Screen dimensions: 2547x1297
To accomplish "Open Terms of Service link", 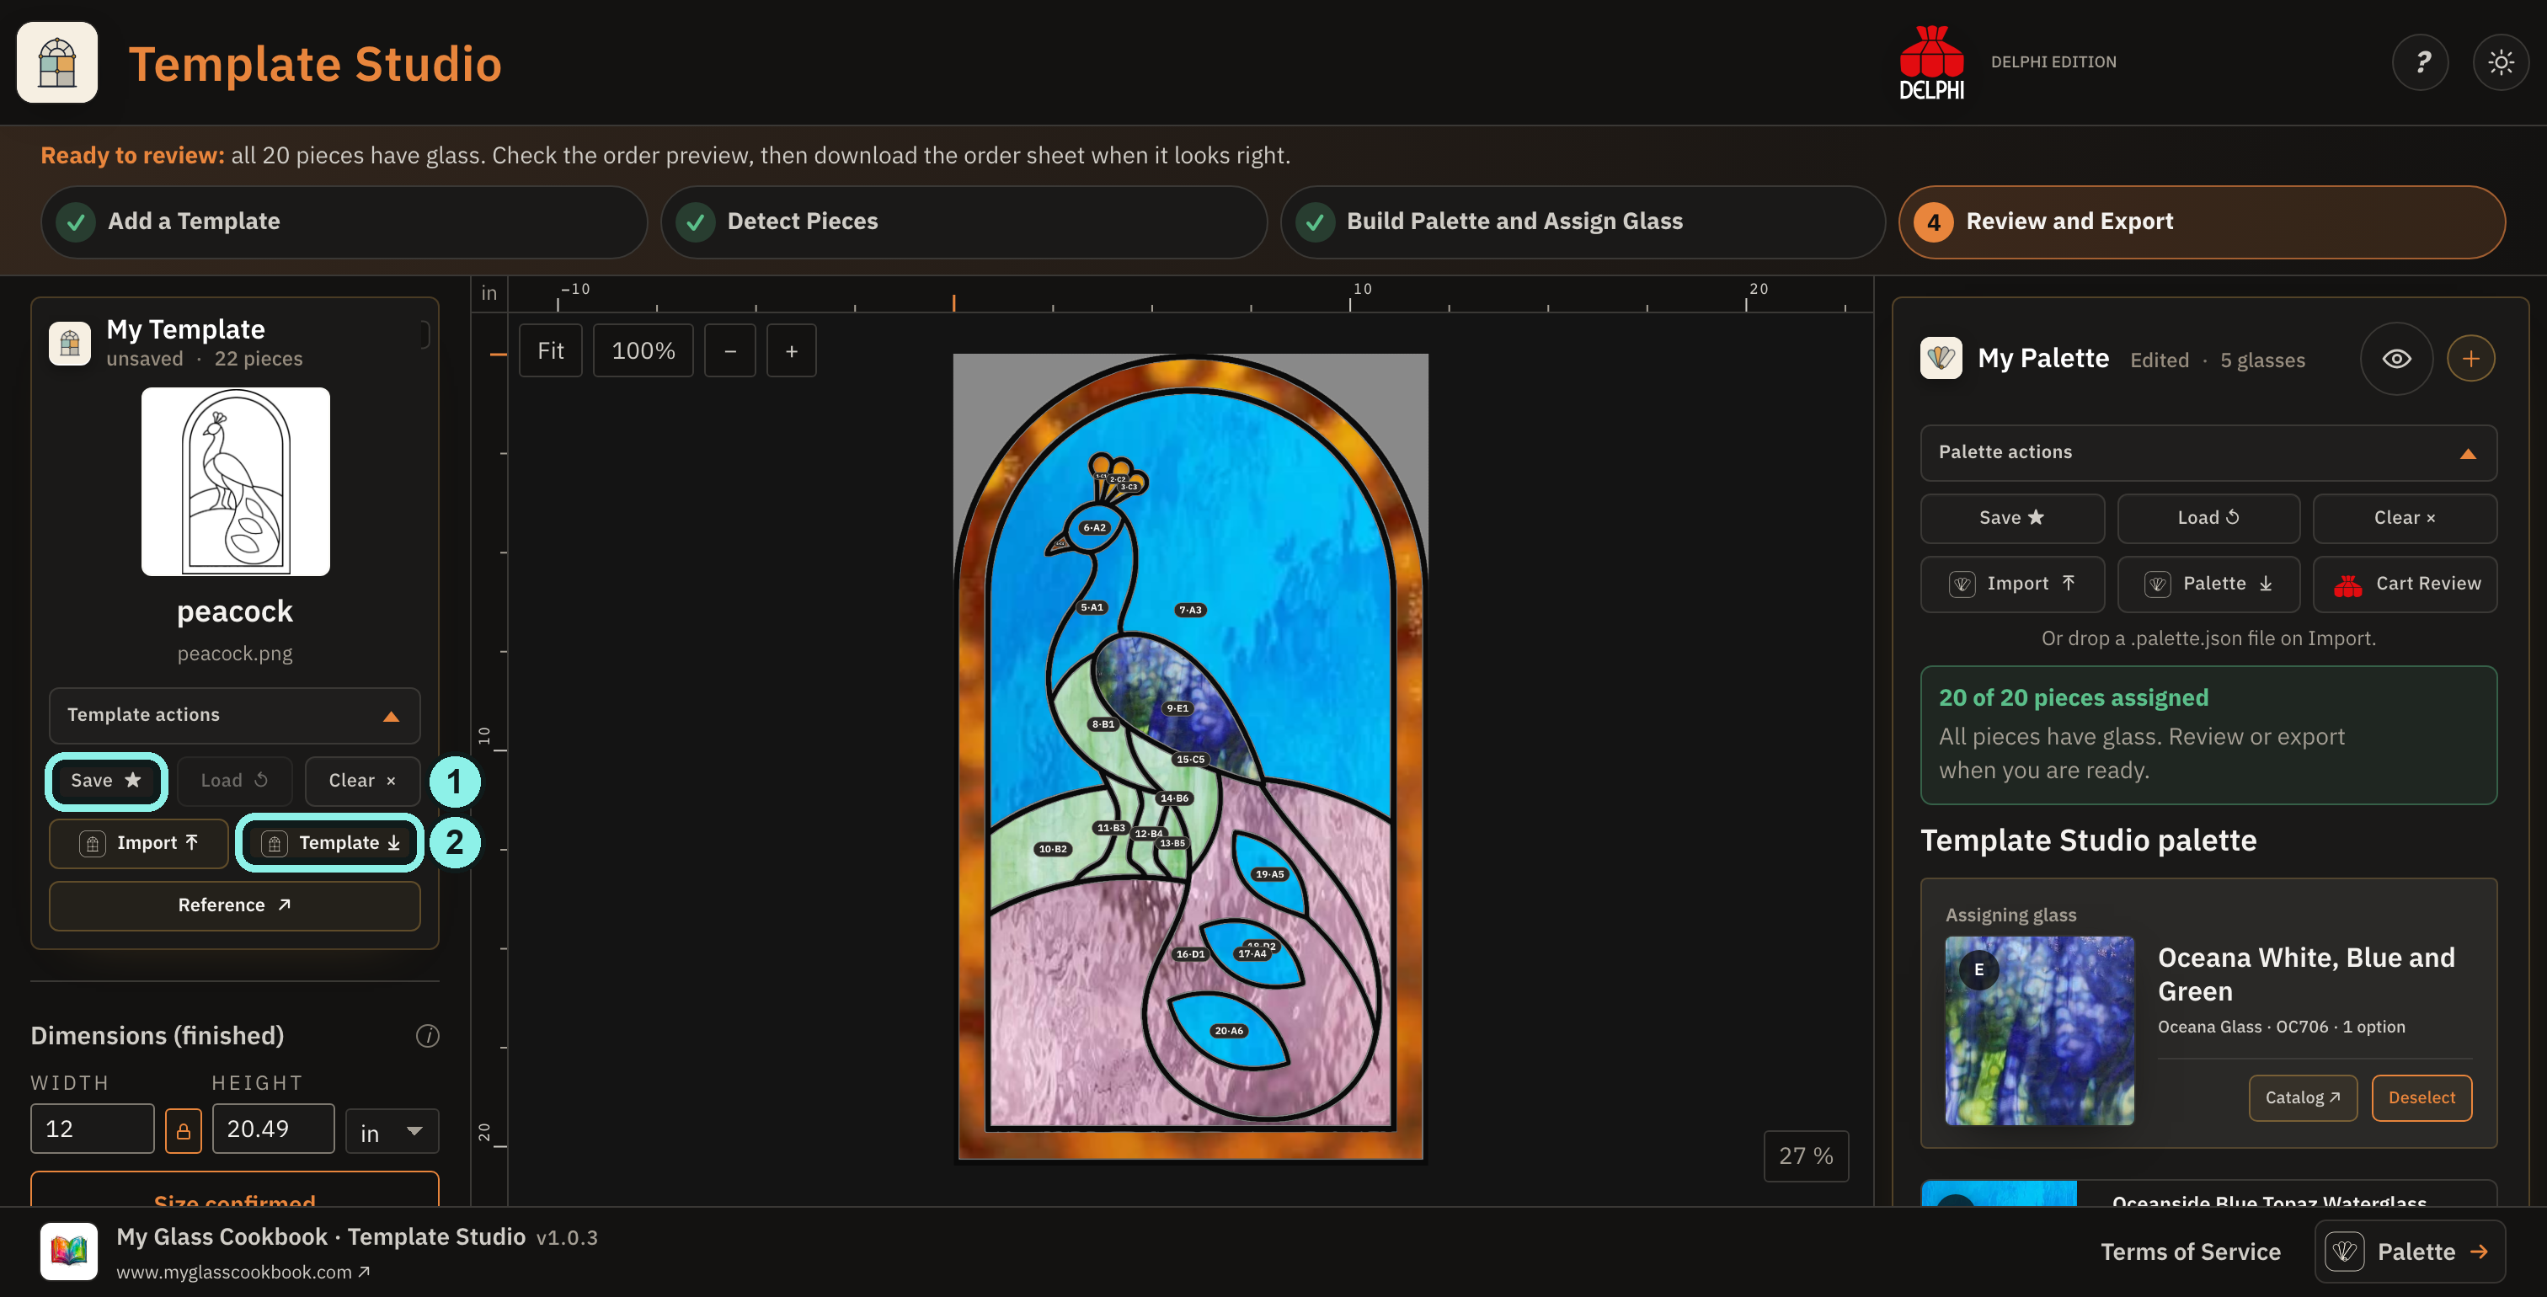I will 2190,1252.
